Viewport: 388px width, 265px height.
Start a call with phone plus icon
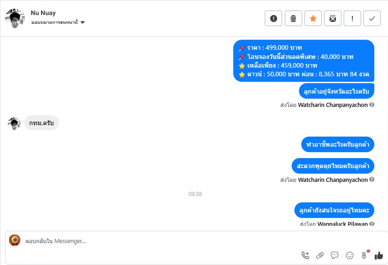point(305,255)
